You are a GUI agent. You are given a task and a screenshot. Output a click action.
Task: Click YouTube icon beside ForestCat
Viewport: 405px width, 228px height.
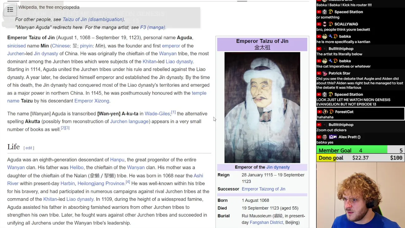(319, 112)
